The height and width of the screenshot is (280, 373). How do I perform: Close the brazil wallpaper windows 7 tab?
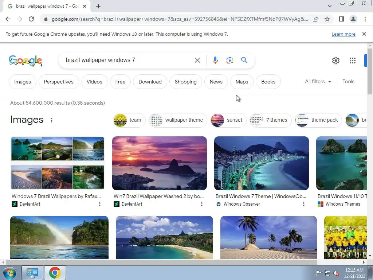(x=85, y=7)
